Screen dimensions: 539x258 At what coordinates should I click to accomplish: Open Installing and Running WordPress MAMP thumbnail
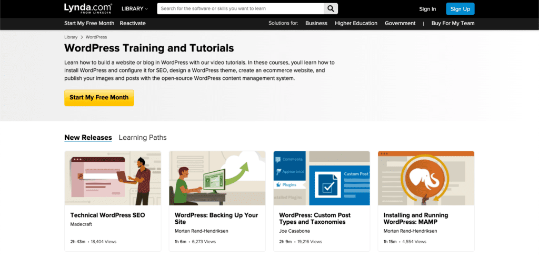point(426,178)
